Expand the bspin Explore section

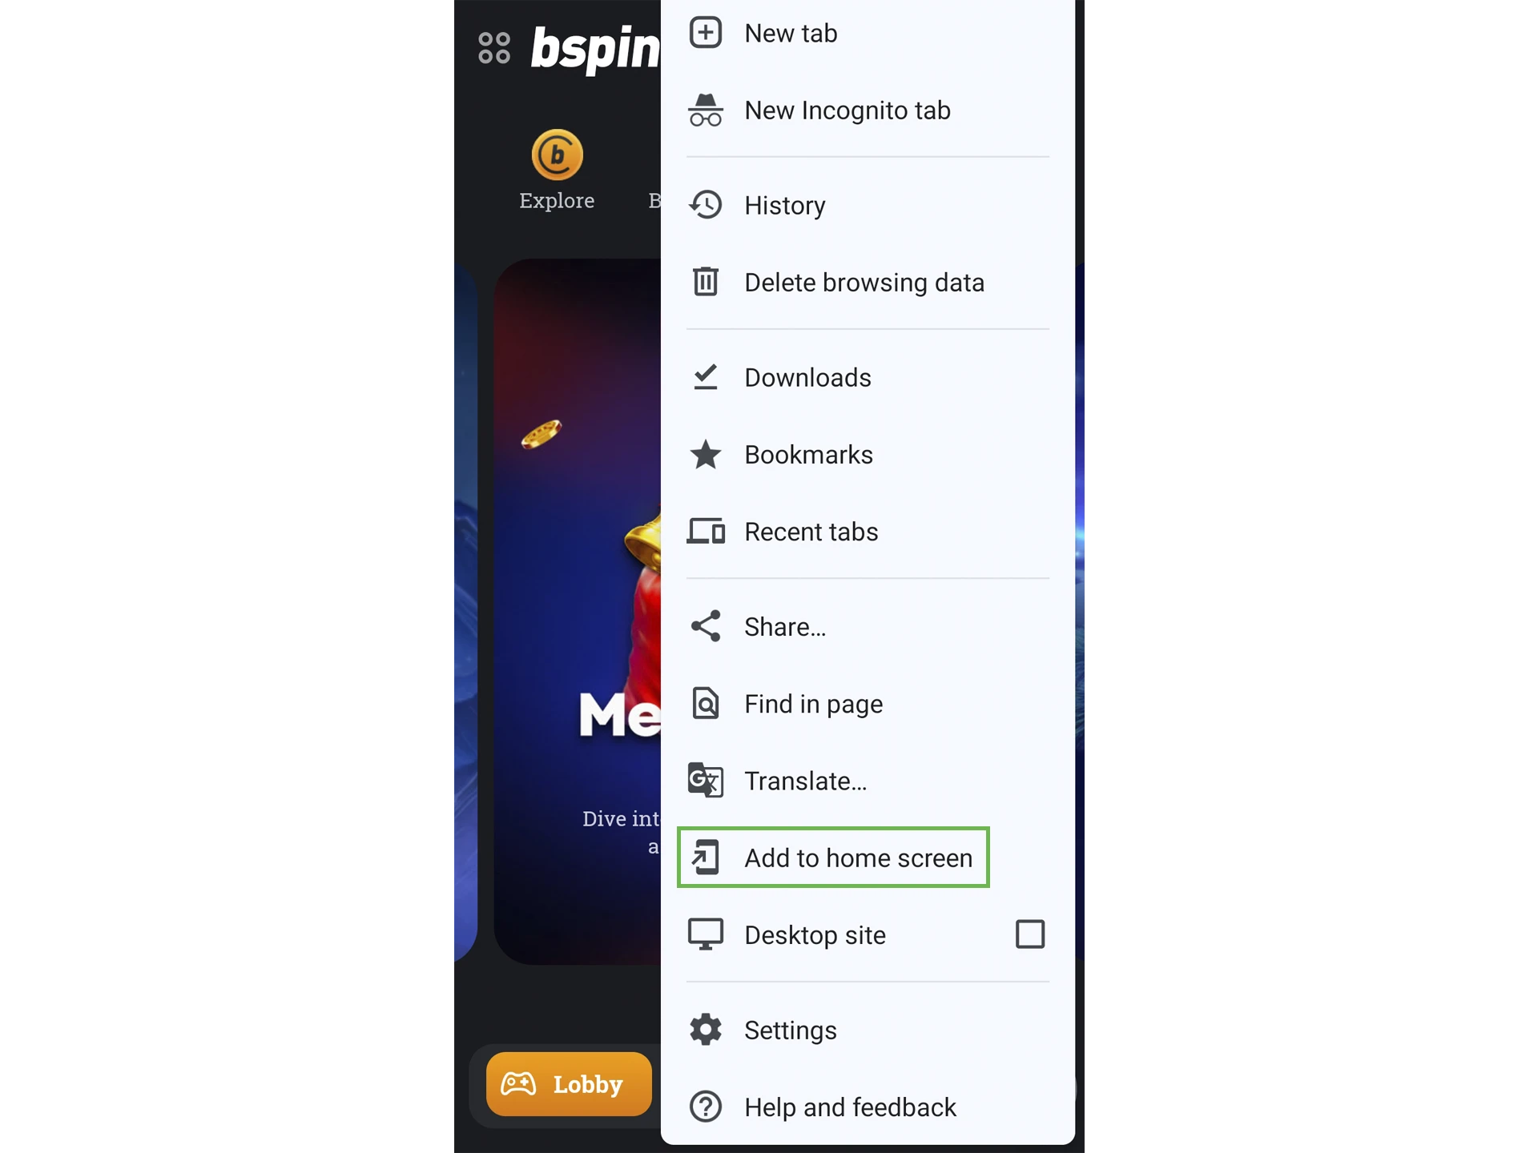coord(556,170)
